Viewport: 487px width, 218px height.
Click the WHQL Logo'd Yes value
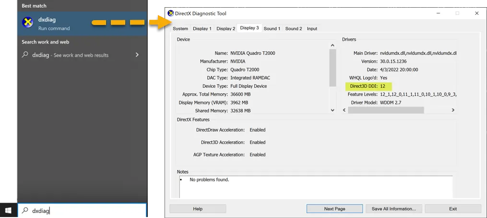coord(383,78)
